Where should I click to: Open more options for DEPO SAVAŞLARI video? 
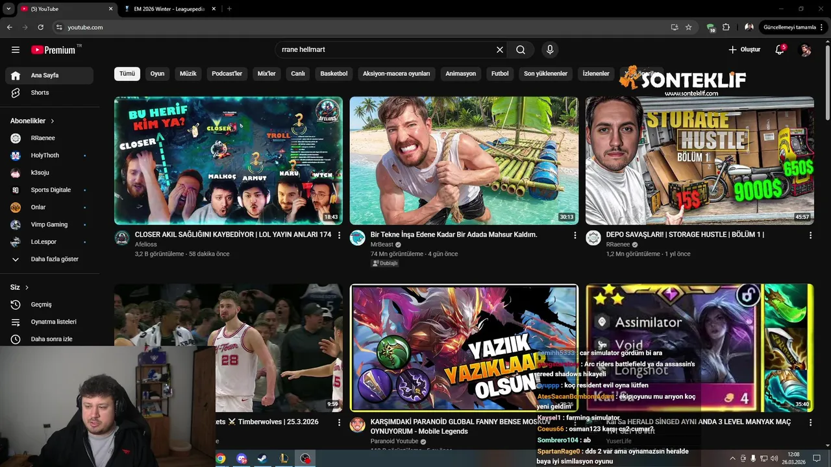point(810,235)
